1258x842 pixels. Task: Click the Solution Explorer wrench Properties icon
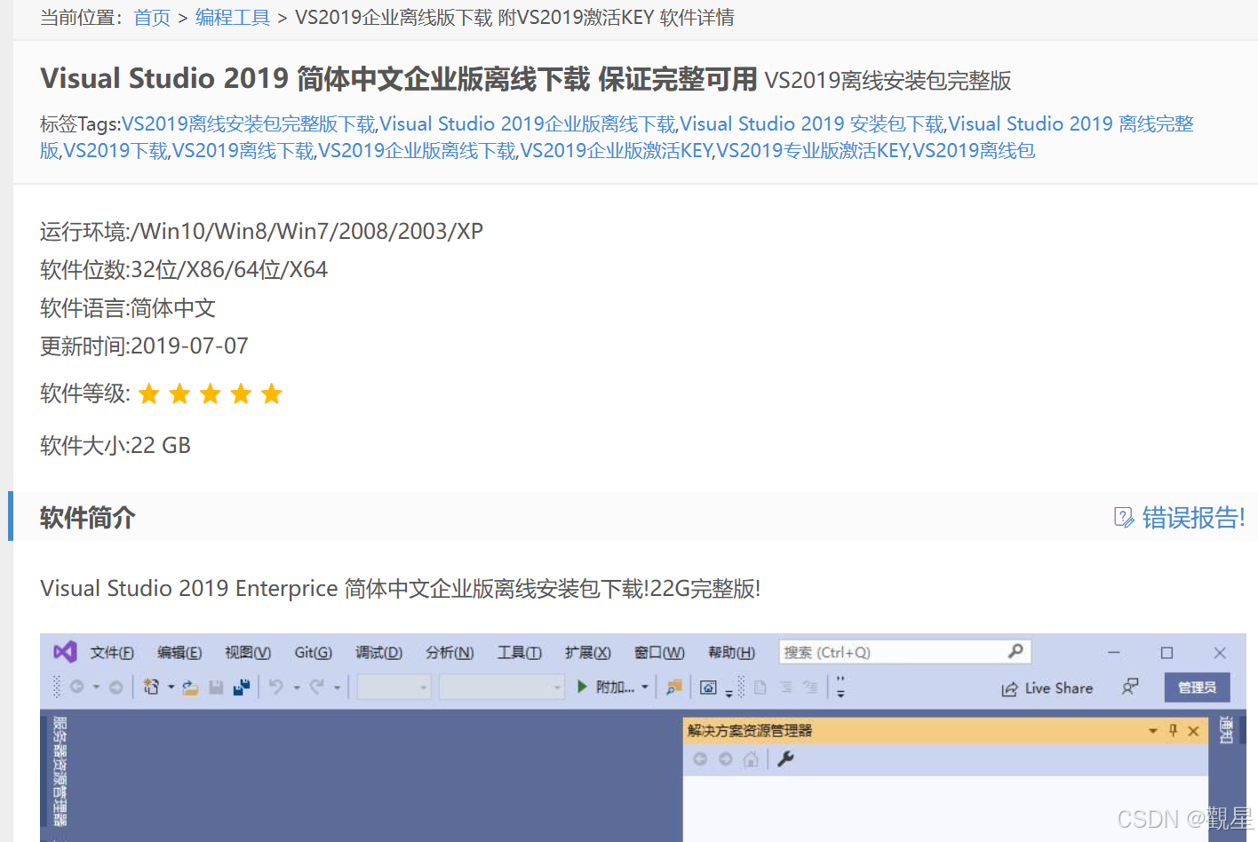(785, 759)
